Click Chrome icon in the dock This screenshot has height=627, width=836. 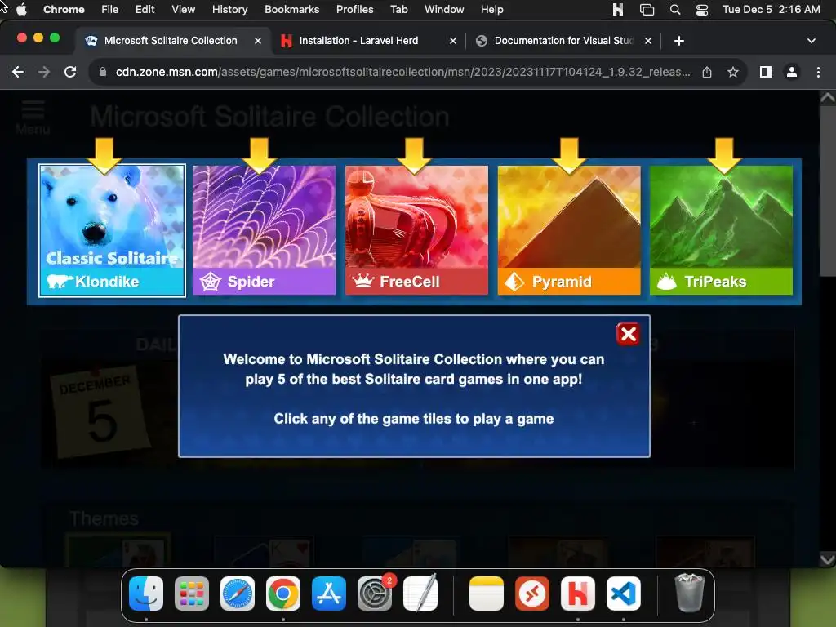[283, 594]
